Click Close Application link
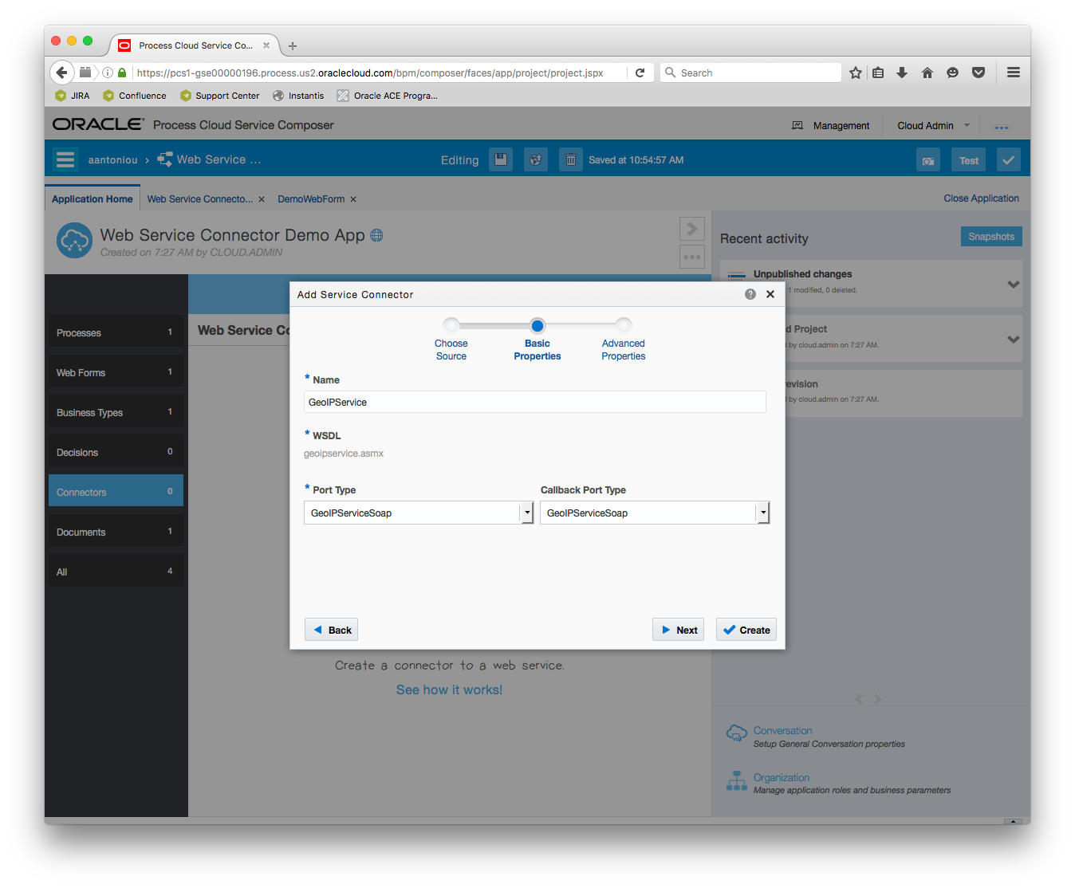1075x888 pixels. (x=981, y=198)
